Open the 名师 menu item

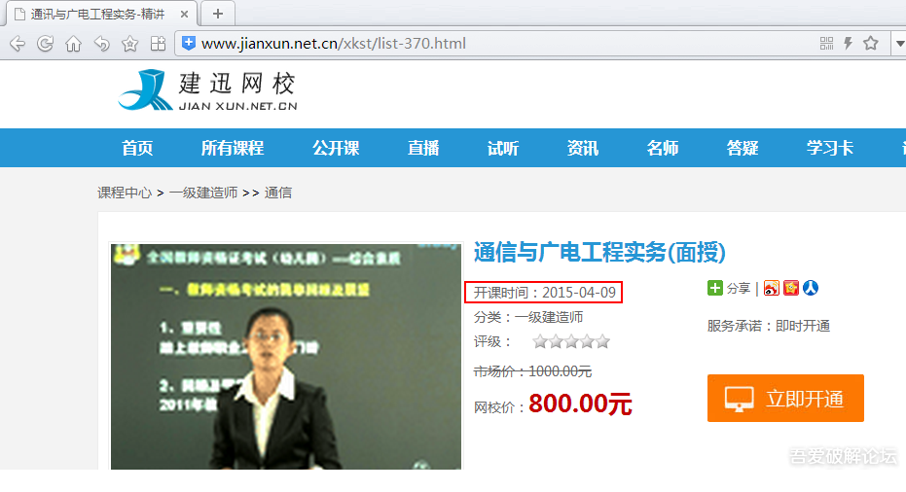662,148
